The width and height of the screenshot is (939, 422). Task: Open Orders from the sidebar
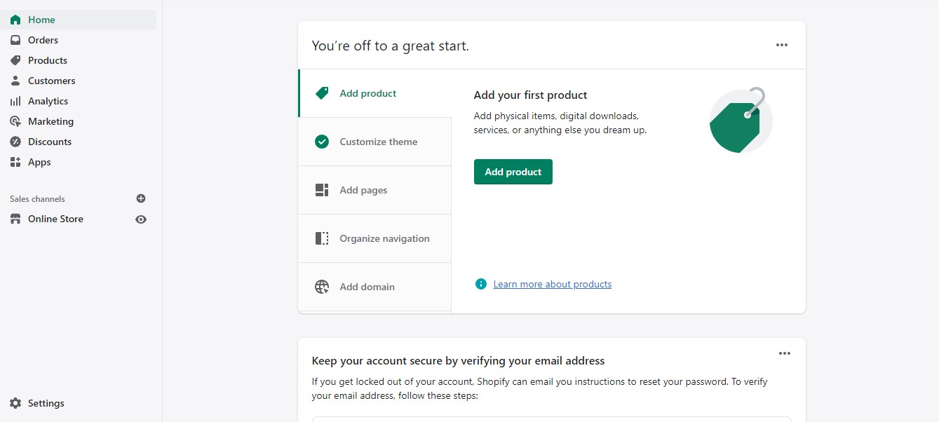(42, 40)
